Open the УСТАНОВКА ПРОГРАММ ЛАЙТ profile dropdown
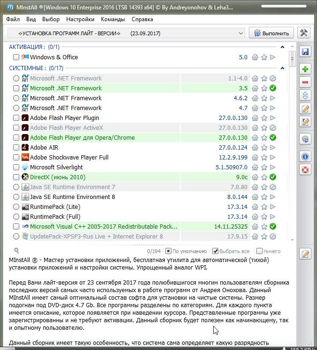This screenshot has height=350, width=317. 126,33
